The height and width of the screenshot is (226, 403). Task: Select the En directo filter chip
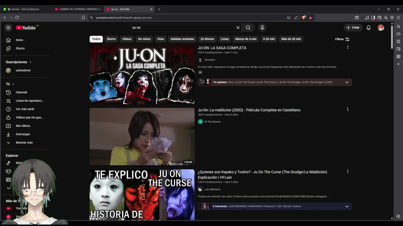(207, 39)
